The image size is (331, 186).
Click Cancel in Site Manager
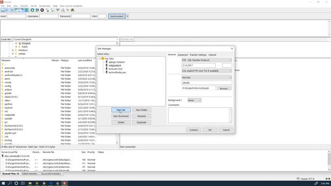tap(226, 130)
